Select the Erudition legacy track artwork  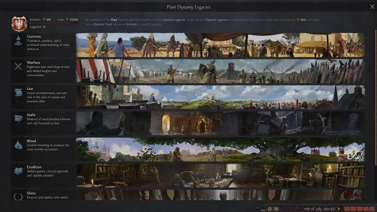coord(220,175)
